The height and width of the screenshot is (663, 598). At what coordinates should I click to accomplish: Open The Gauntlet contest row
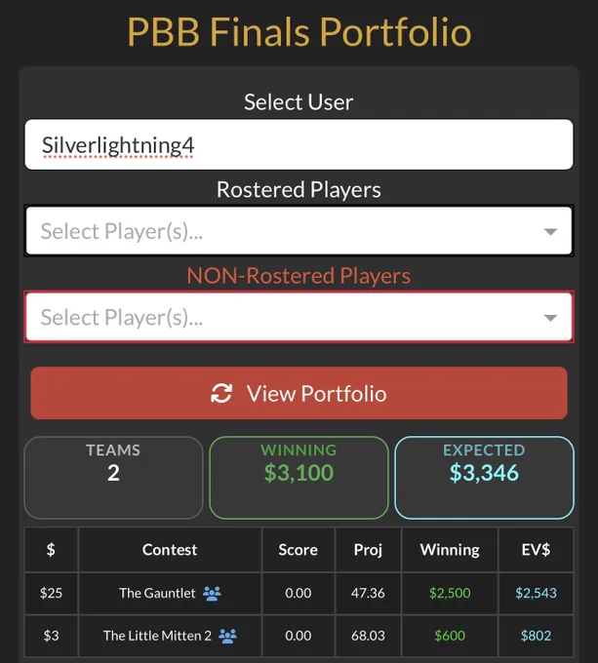[299, 593]
